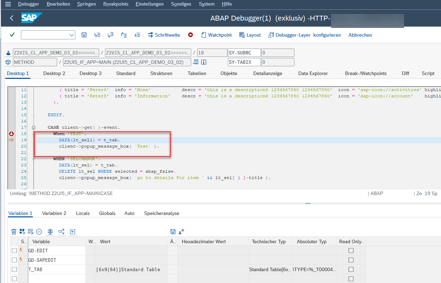
Task: Enable Read Only for the T_TAB variable
Action: 351,269
